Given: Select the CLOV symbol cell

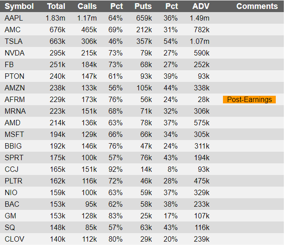Looking at the screenshot, I should 14,239.
